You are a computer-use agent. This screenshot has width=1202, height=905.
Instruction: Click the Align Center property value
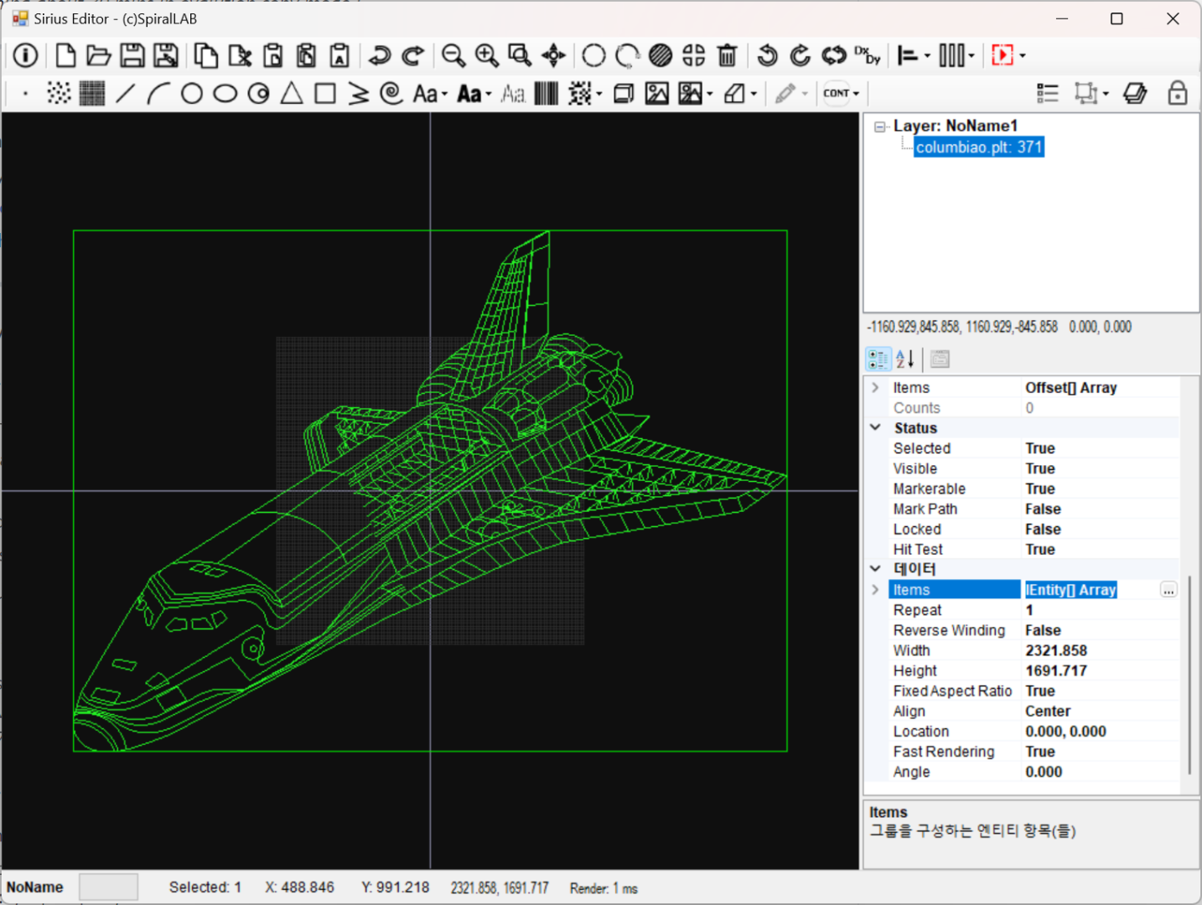(x=1048, y=711)
